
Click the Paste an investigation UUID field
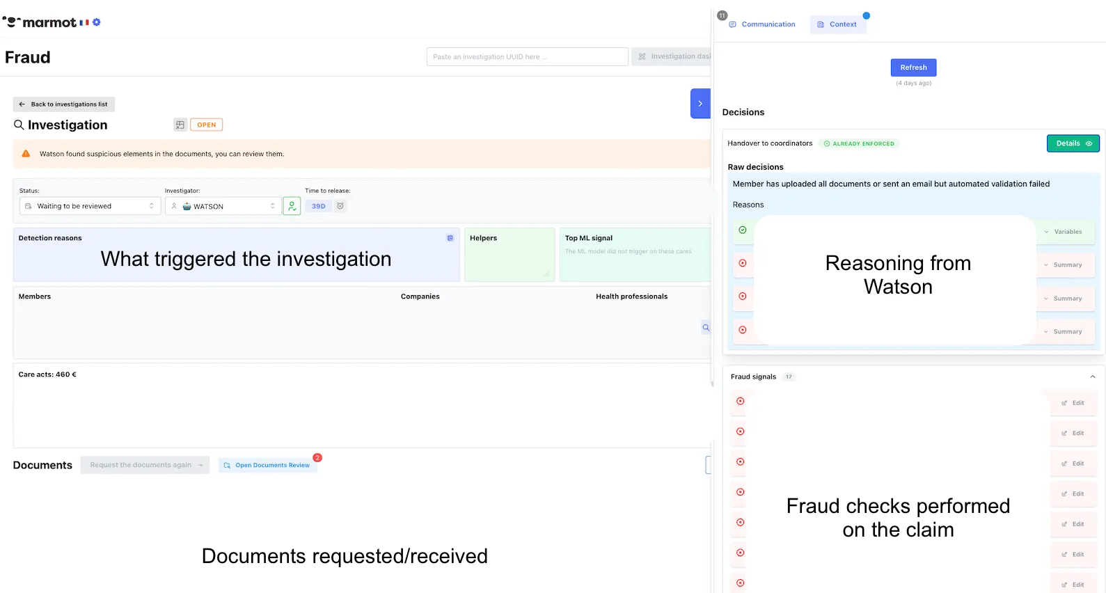click(x=528, y=56)
